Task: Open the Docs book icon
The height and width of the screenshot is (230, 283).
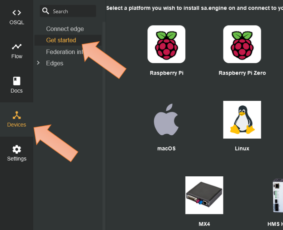Action: point(16,81)
